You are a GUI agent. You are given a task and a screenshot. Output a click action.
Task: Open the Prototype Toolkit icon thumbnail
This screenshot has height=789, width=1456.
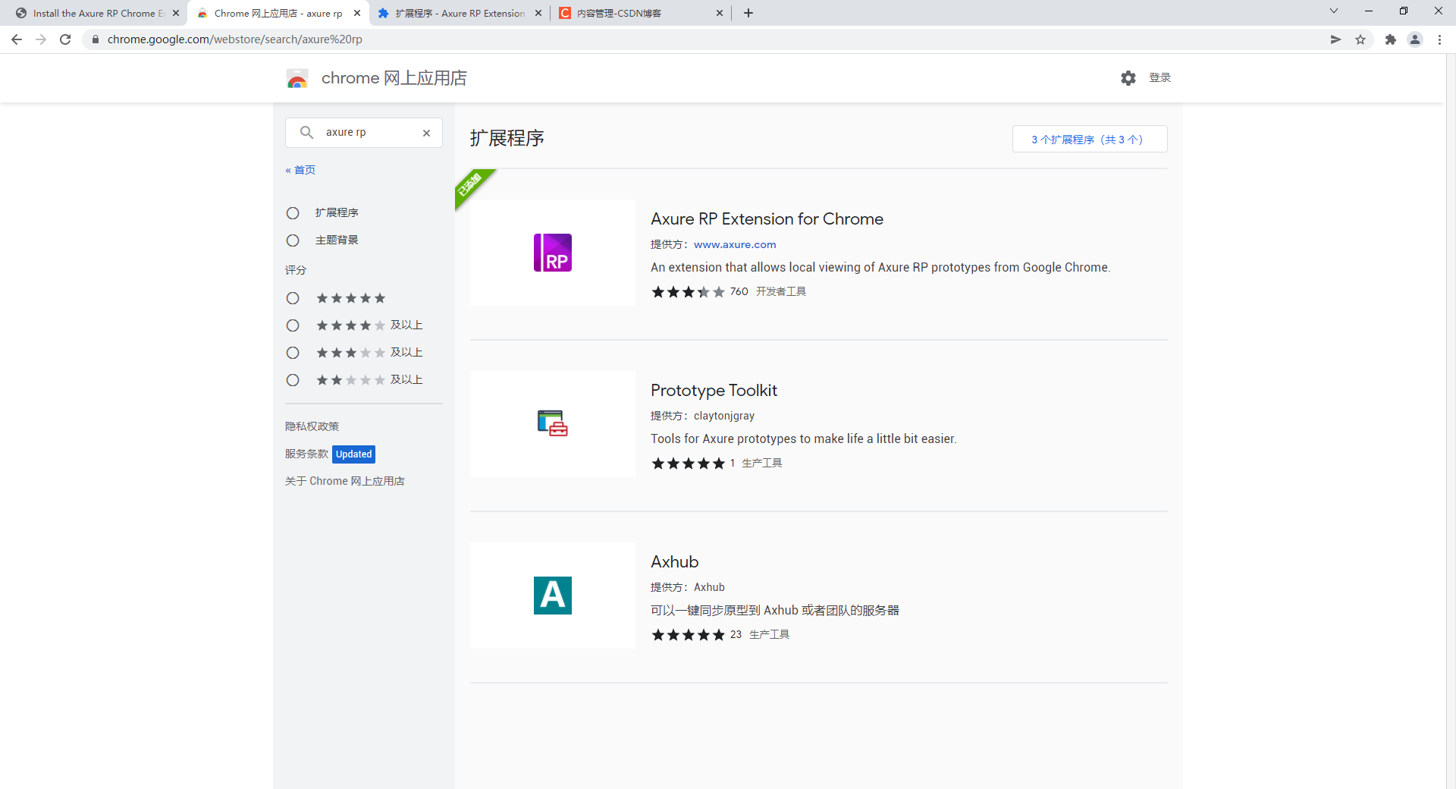click(x=553, y=423)
